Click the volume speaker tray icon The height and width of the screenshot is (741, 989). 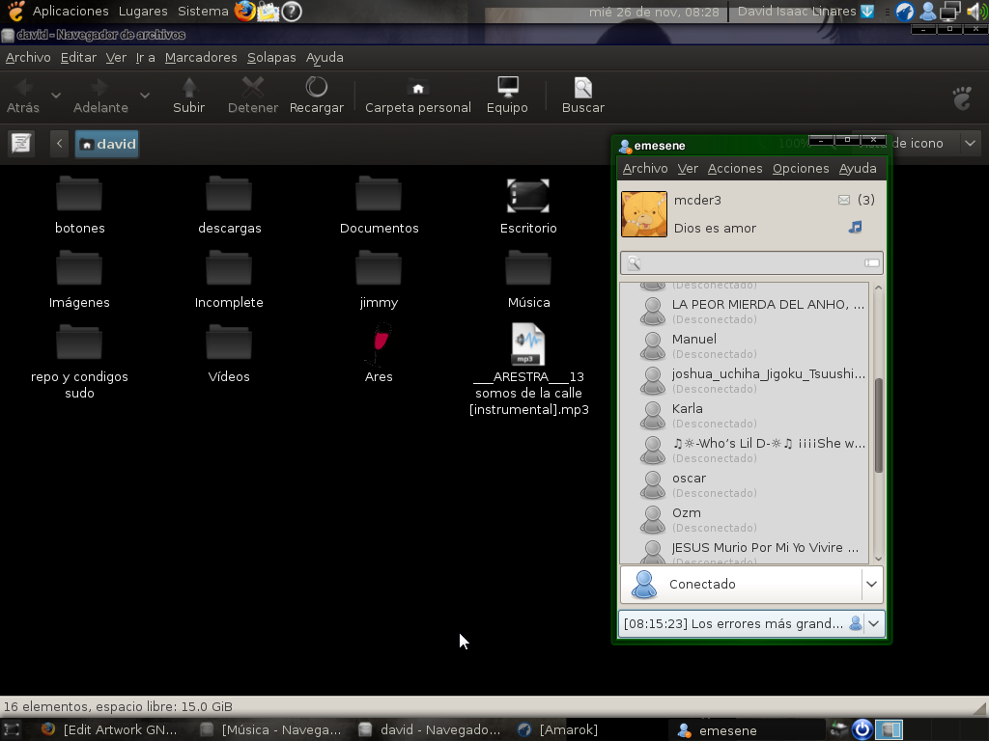tap(976, 12)
